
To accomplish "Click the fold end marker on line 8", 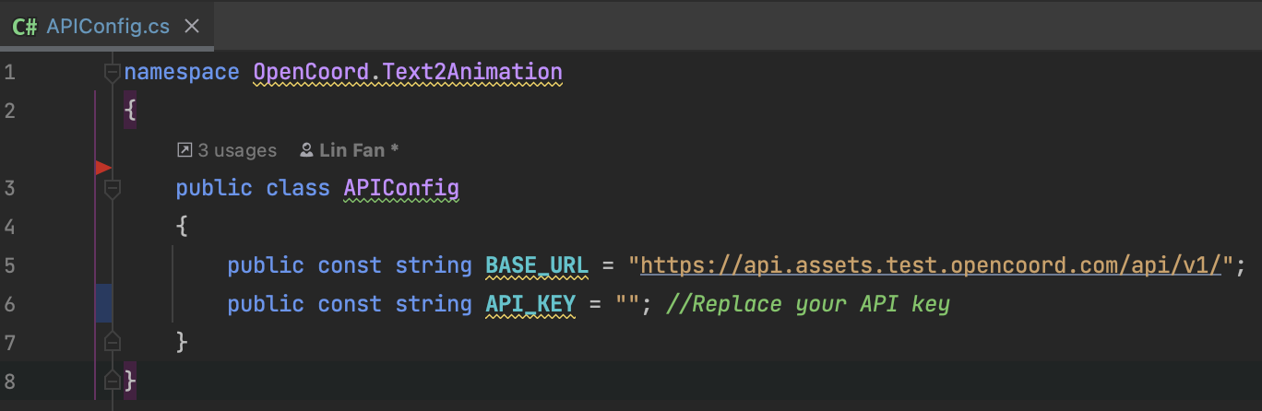I will (x=113, y=380).
